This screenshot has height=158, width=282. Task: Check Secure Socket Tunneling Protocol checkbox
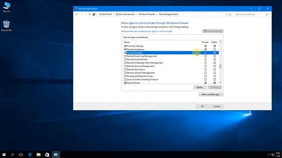(125, 79)
